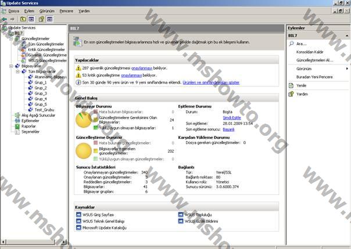
Task: Click onaylanmayı link for critical updates
Action: click(x=131, y=75)
